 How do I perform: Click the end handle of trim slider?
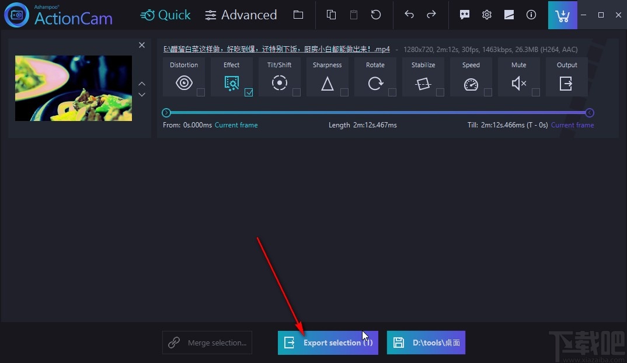pos(590,113)
